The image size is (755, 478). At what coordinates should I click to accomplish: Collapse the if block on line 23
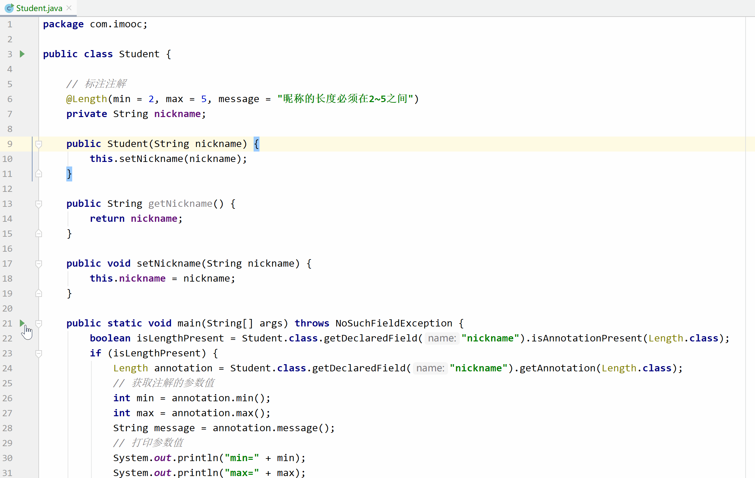click(39, 353)
